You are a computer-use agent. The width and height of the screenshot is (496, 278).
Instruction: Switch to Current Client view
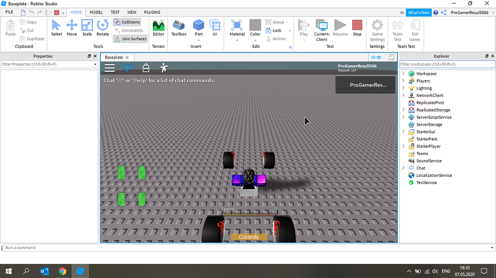[x=322, y=30]
